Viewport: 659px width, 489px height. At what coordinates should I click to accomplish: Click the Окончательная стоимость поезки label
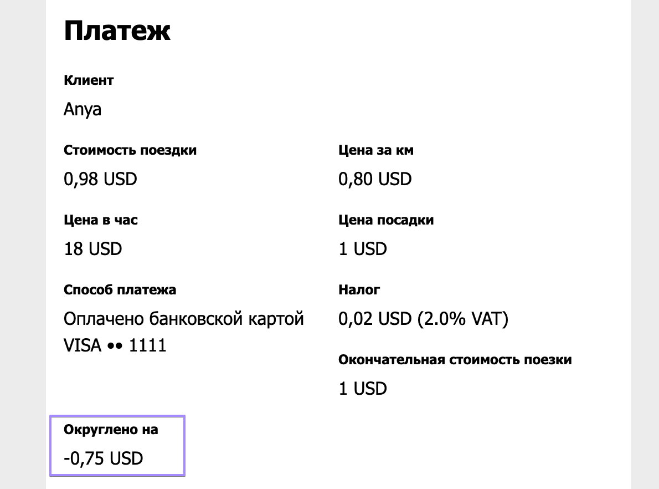(x=455, y=360)
